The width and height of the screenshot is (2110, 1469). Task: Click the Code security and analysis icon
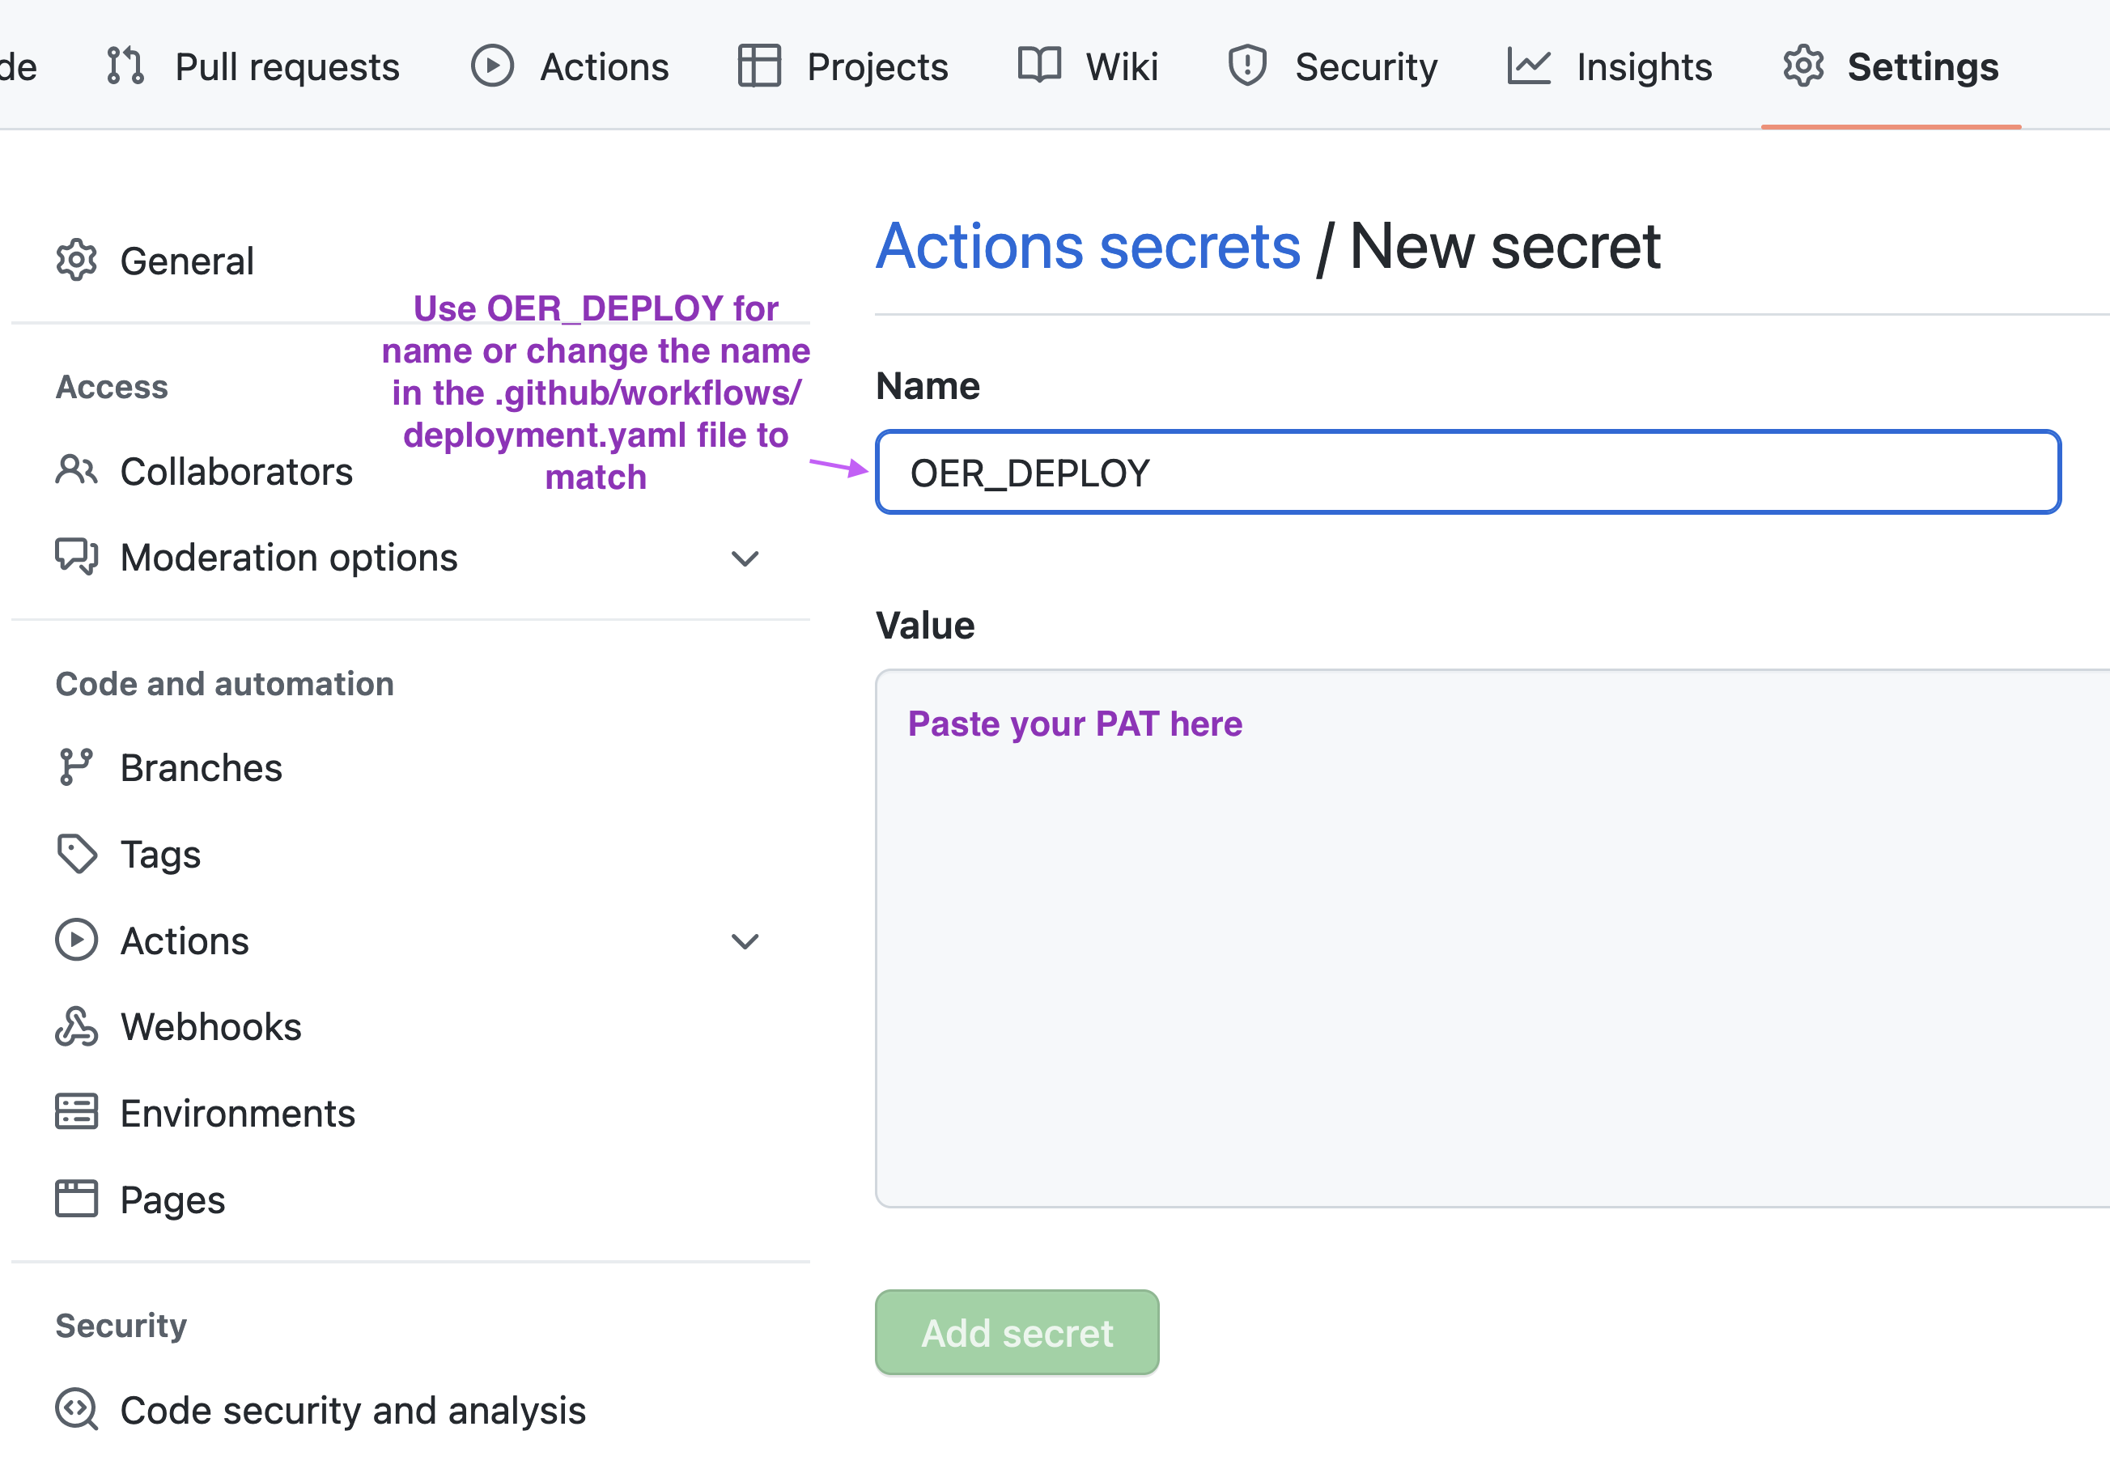coord(76,1409)
